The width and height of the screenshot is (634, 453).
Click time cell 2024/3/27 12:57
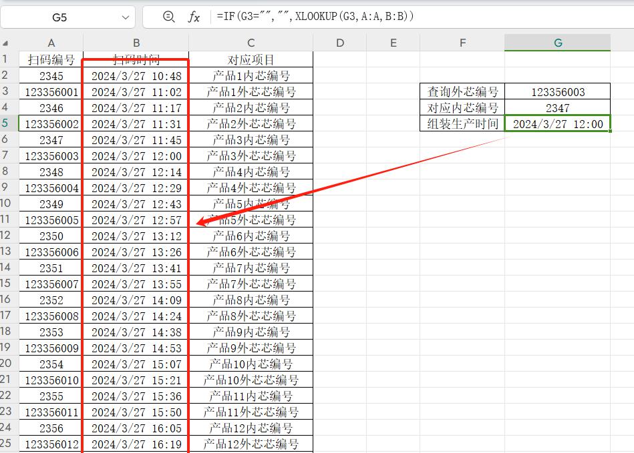(x=136, y=219)
